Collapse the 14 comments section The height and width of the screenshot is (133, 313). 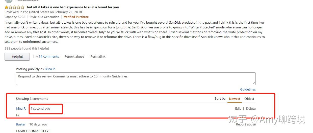click(47, 57)
